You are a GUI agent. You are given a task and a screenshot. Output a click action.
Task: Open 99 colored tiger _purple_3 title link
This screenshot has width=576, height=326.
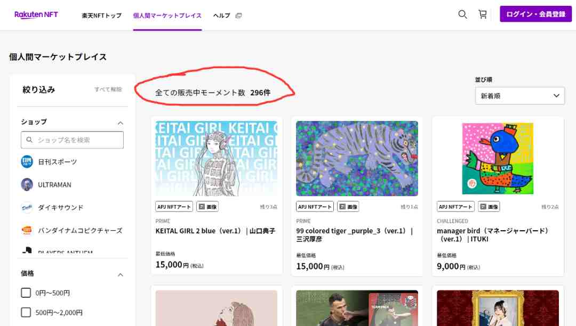click(x=355, y=235)
